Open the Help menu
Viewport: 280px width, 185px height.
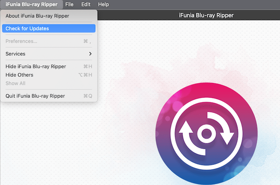coord(103,4)
